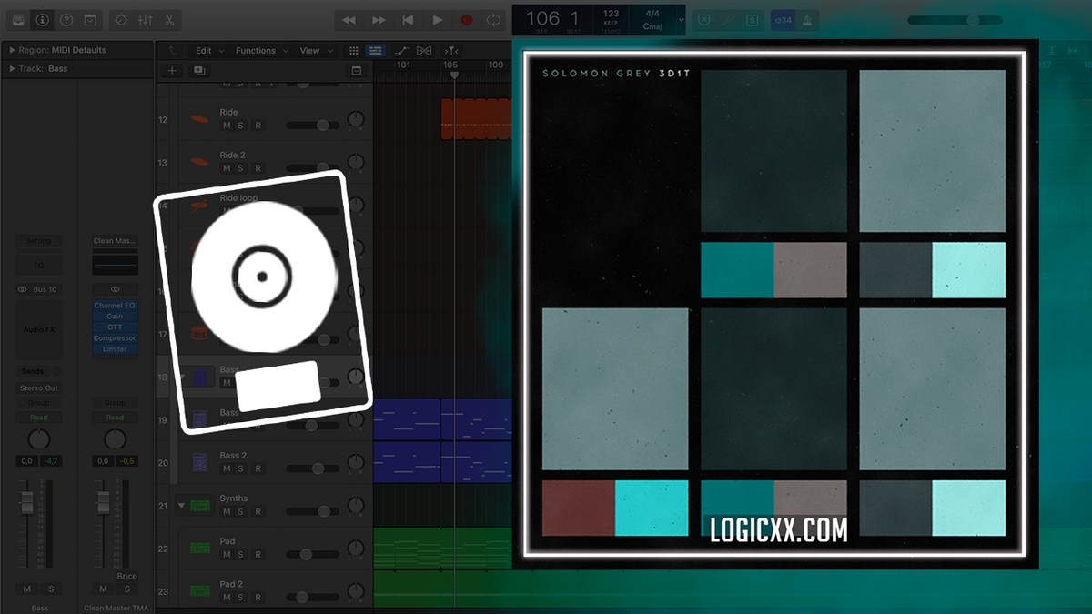Toggle the Inspector info icon

[42, 19]
